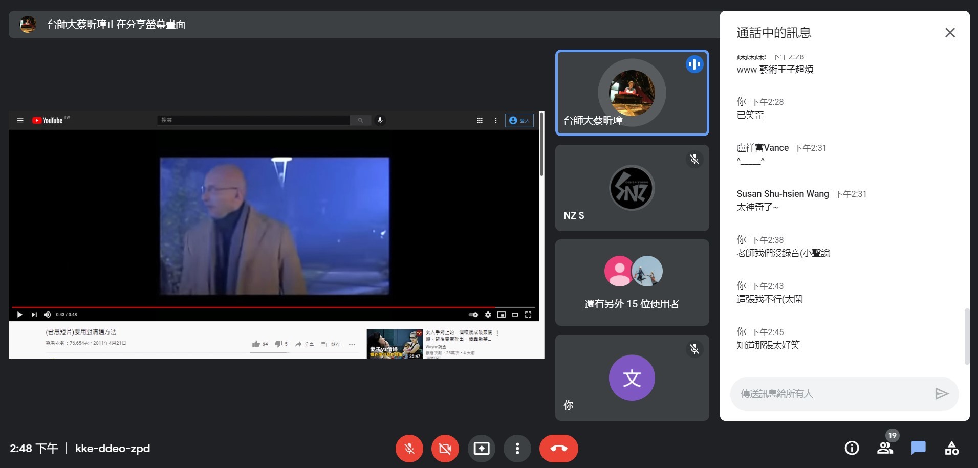Image resolution: width=978 pixels, height=468 pixels.
Task: Open meeting details info icon
Action: (x=852, y=448)
